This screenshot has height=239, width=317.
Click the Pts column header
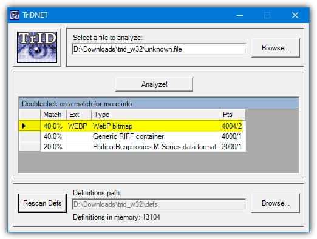point(233,115)
